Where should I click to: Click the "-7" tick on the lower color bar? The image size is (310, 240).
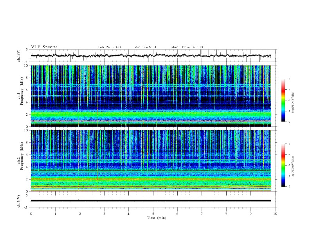click(288, 186)
